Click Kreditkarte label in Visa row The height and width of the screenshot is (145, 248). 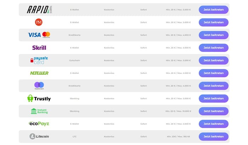tap(74, 35)
